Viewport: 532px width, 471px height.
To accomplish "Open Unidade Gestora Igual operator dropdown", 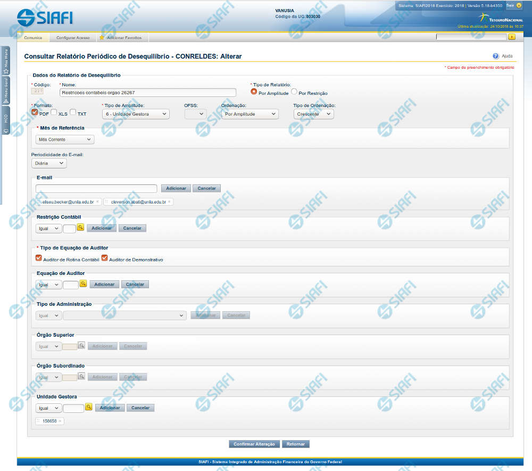I will 48,408.
